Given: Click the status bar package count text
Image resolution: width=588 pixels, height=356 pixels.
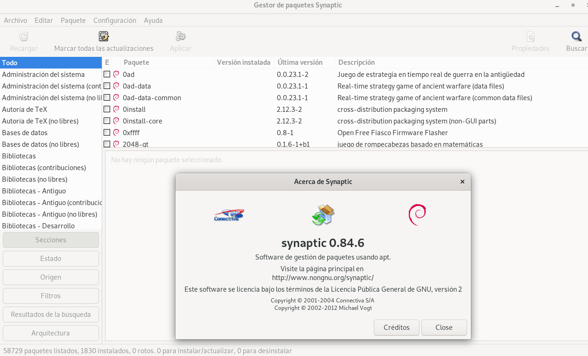Looking at the screenshot, I should [147, 351].
